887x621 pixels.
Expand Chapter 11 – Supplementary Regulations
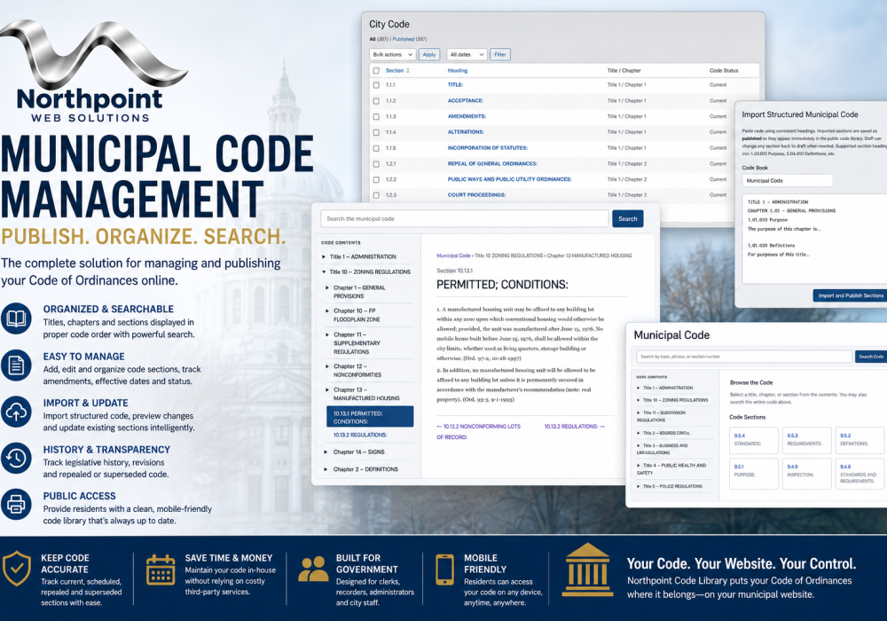pos(327,334)
